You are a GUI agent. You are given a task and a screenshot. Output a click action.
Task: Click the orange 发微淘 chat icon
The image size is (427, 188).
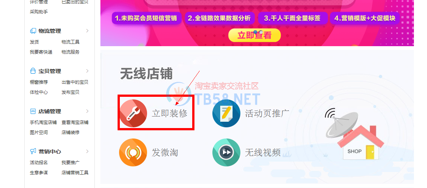coord(133,152)
